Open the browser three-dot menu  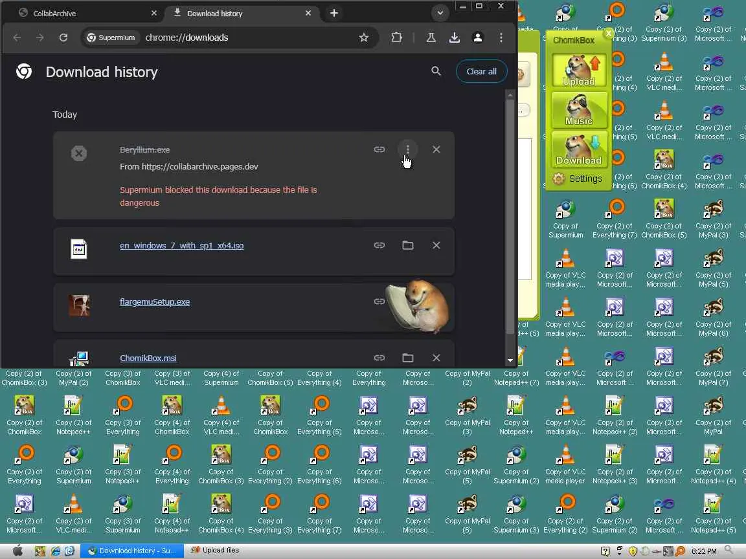[501, 38]
